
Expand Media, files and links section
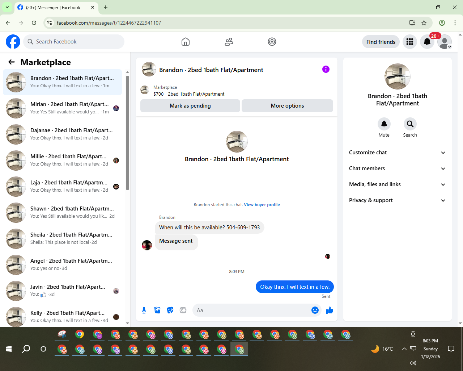point(398,184)
